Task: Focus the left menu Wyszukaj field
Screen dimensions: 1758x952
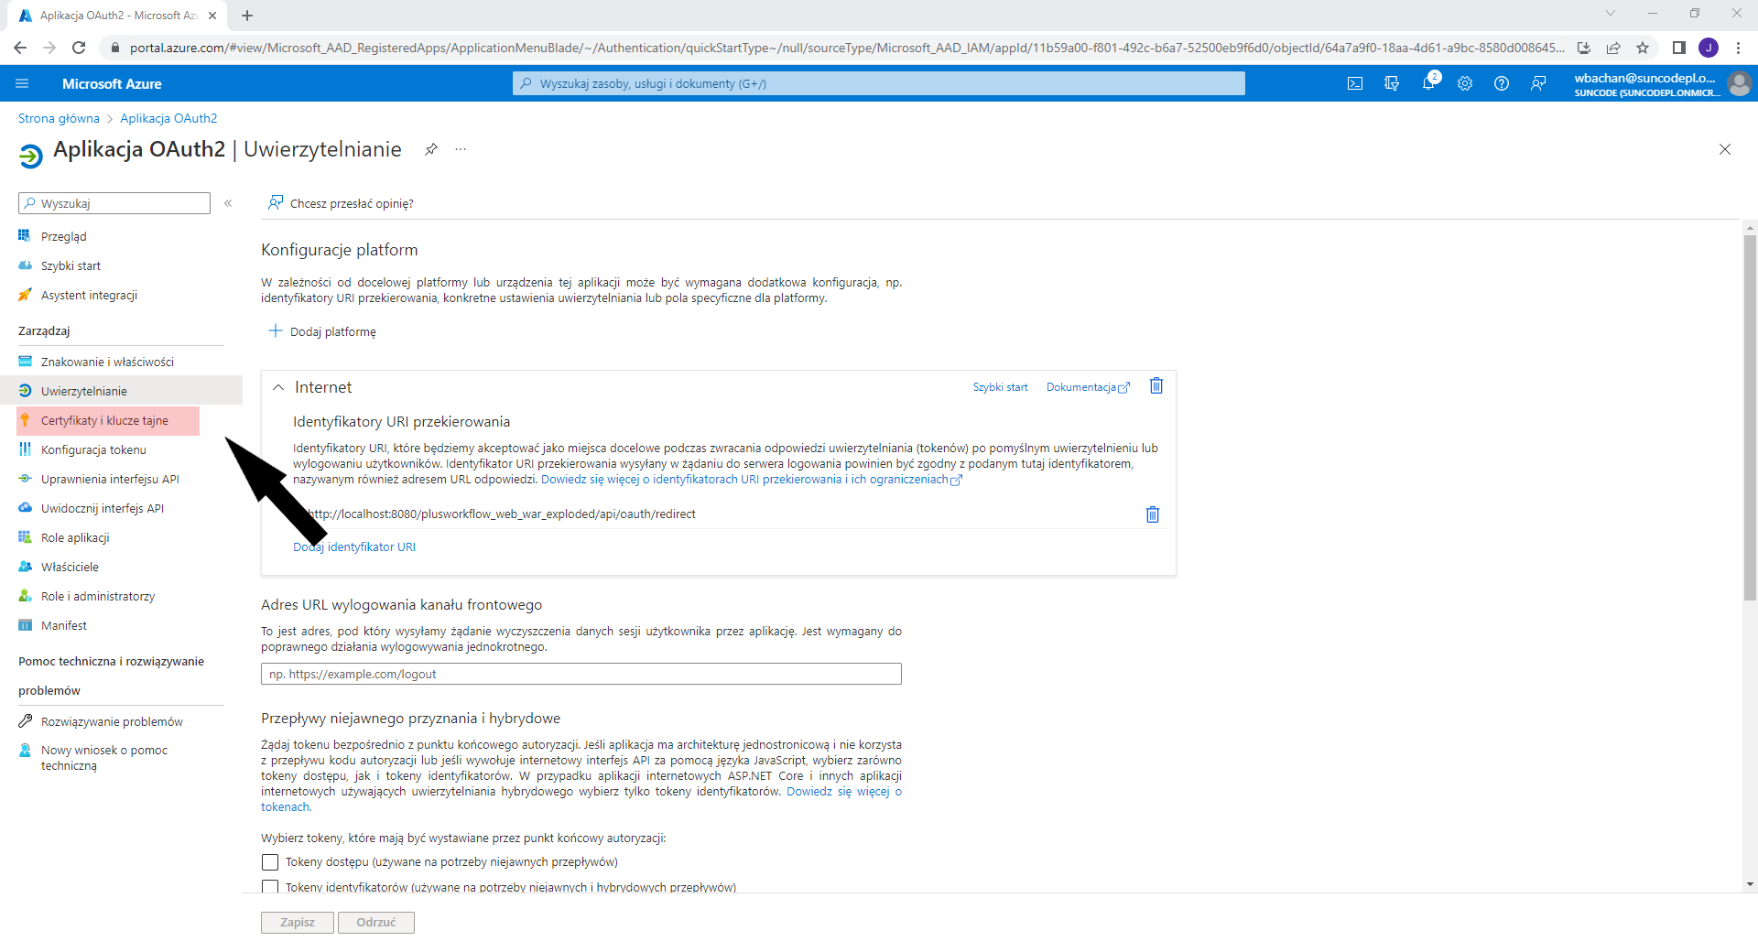Action: 114,203
